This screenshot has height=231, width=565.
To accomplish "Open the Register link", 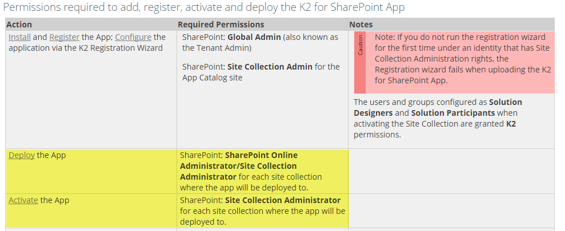I will 64,37.
